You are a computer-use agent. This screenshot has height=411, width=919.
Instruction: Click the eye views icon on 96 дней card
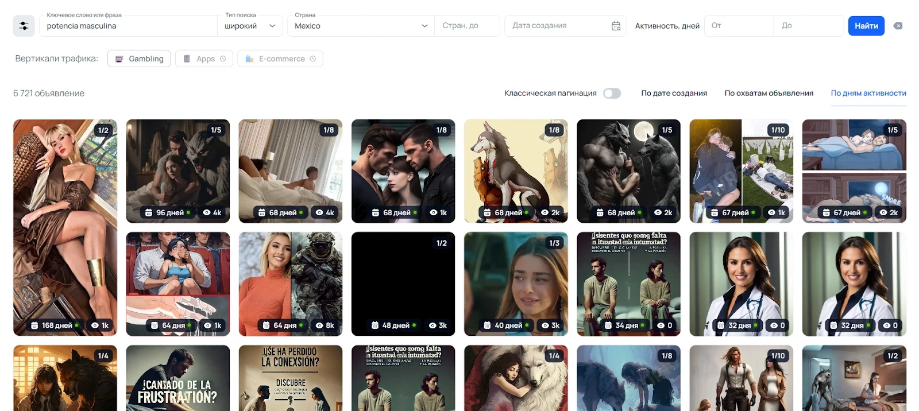click(207, 212)
